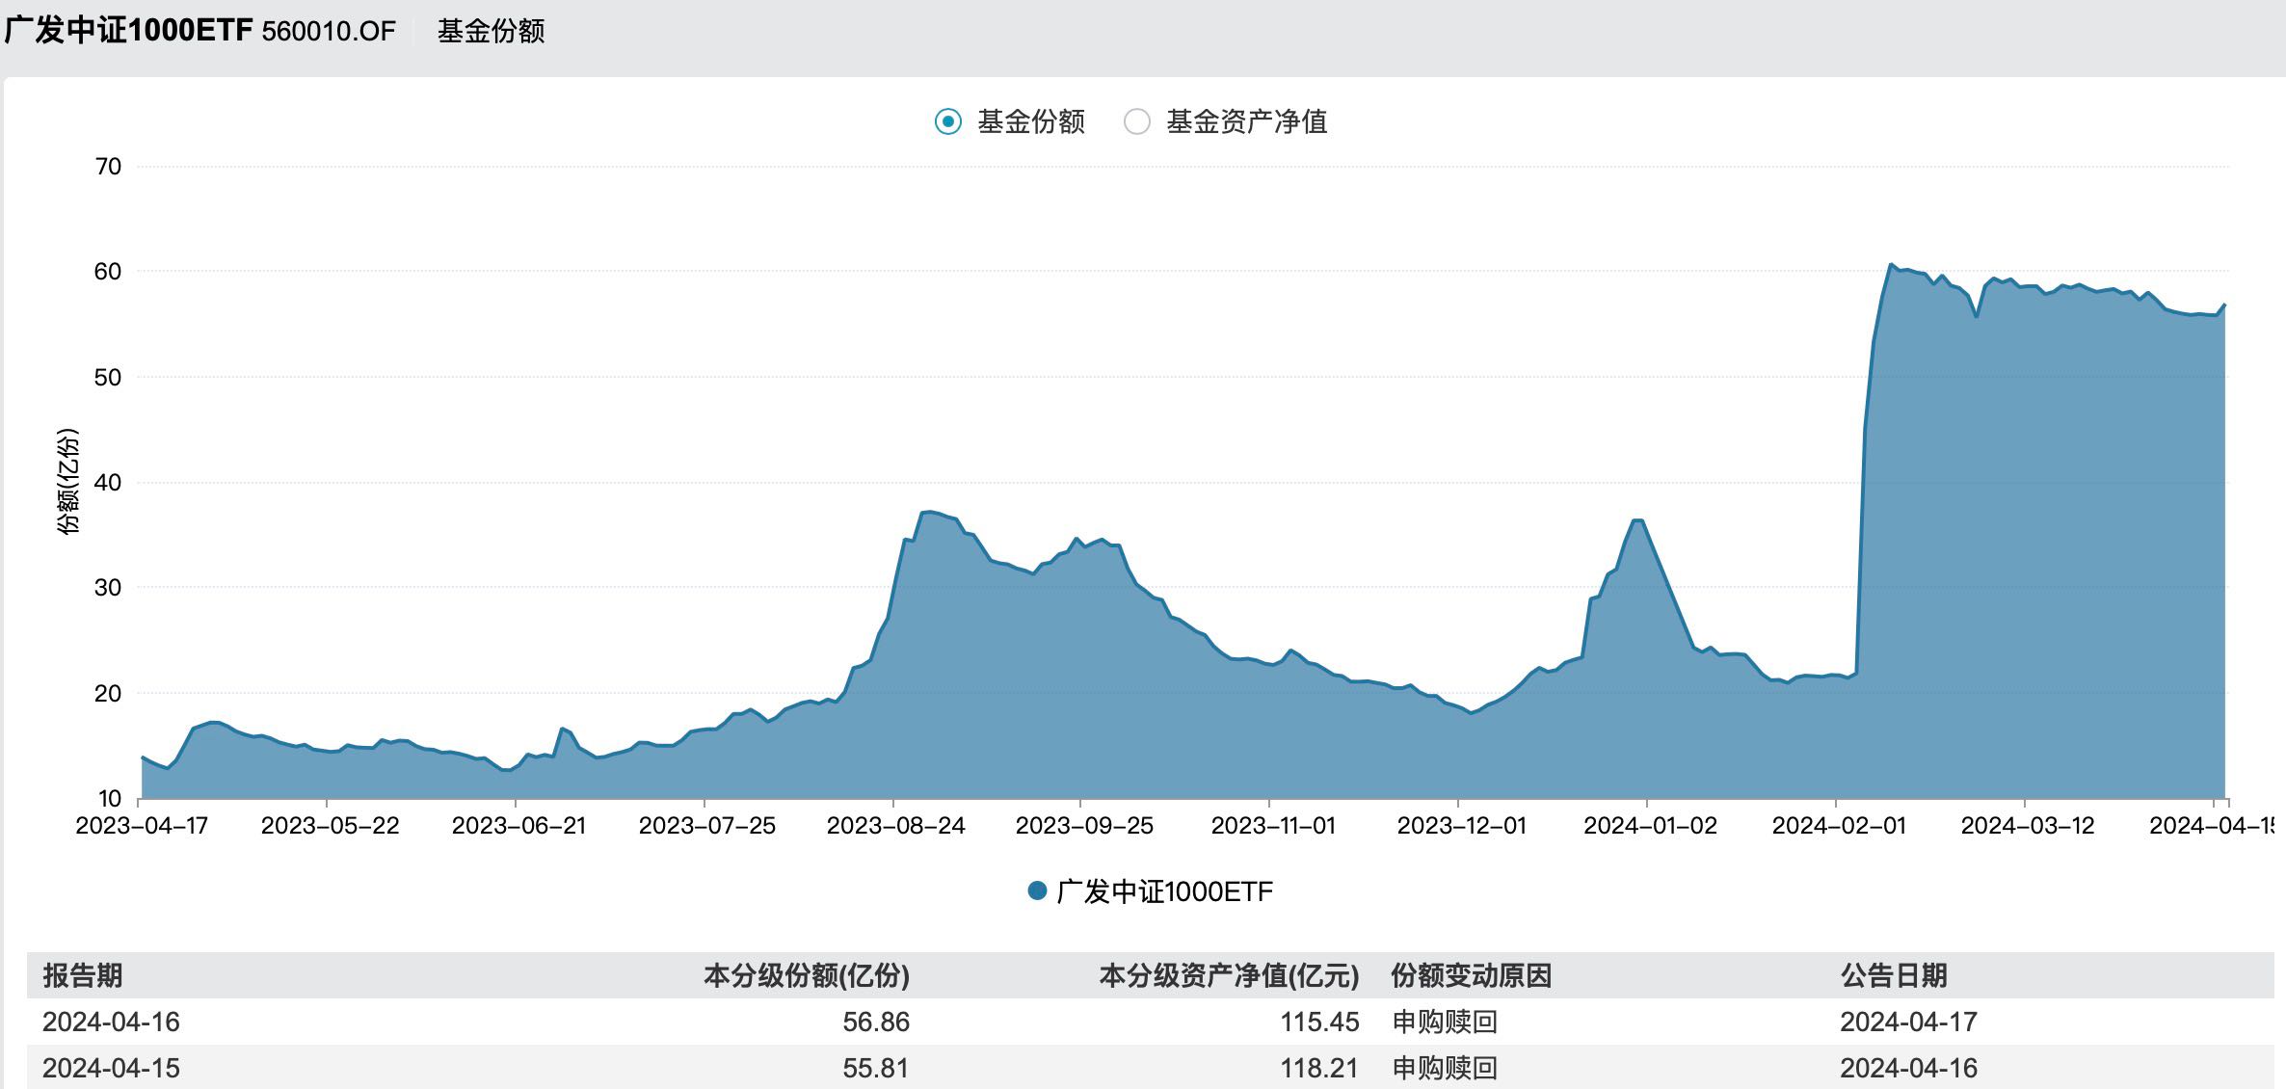Sort by 报告期 column header
2286x1089 pixels.
pyautogui.click(x=82, y=975)
